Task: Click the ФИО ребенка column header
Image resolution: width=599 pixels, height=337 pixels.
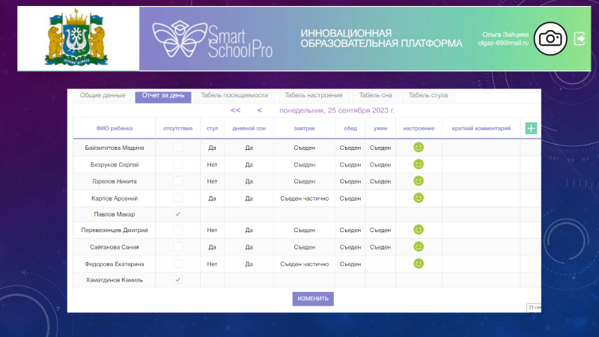Action: [x=115, y=129]
